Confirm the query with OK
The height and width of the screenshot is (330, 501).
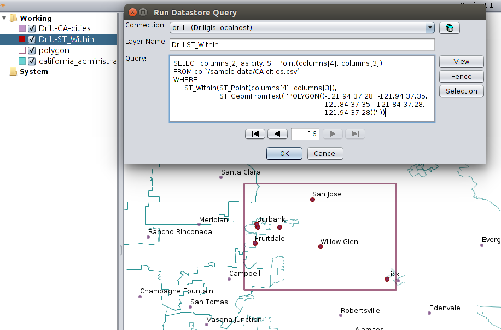tap(284, 153)
